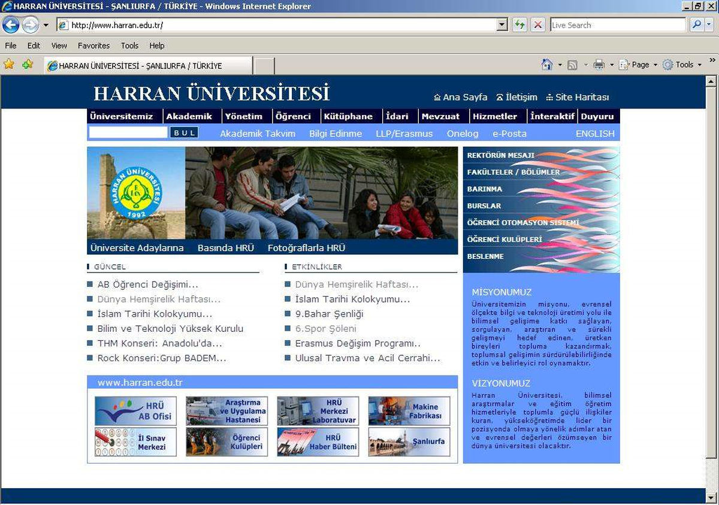Expand the Home button dropdown arrow
The width and height of the screenshot is (719, 505).
(560, 65)
